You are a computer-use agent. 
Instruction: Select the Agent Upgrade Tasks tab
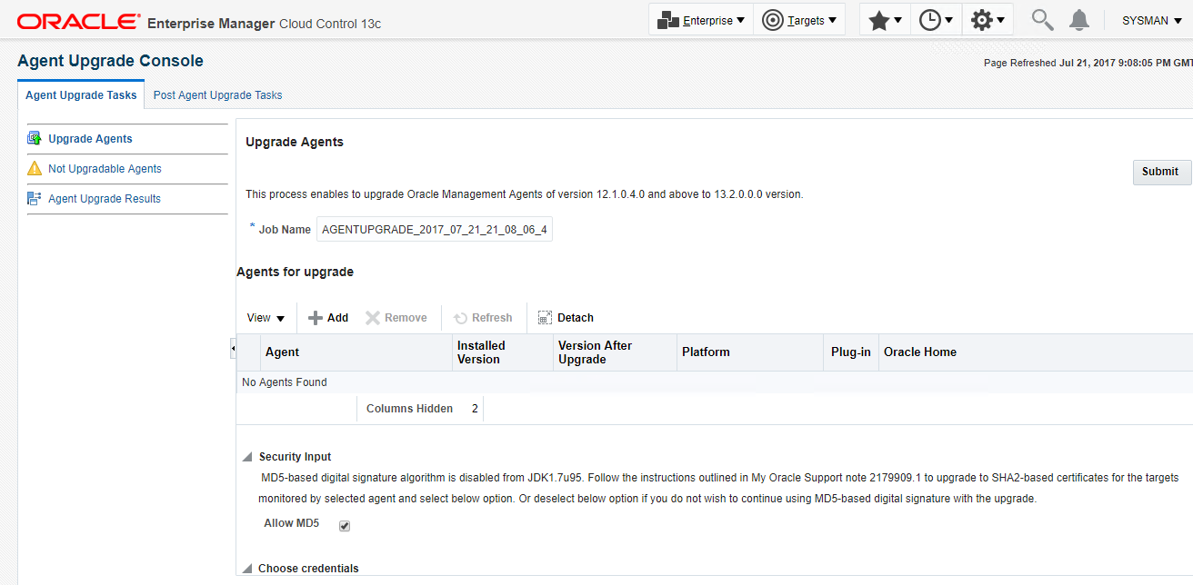[80, 94]
